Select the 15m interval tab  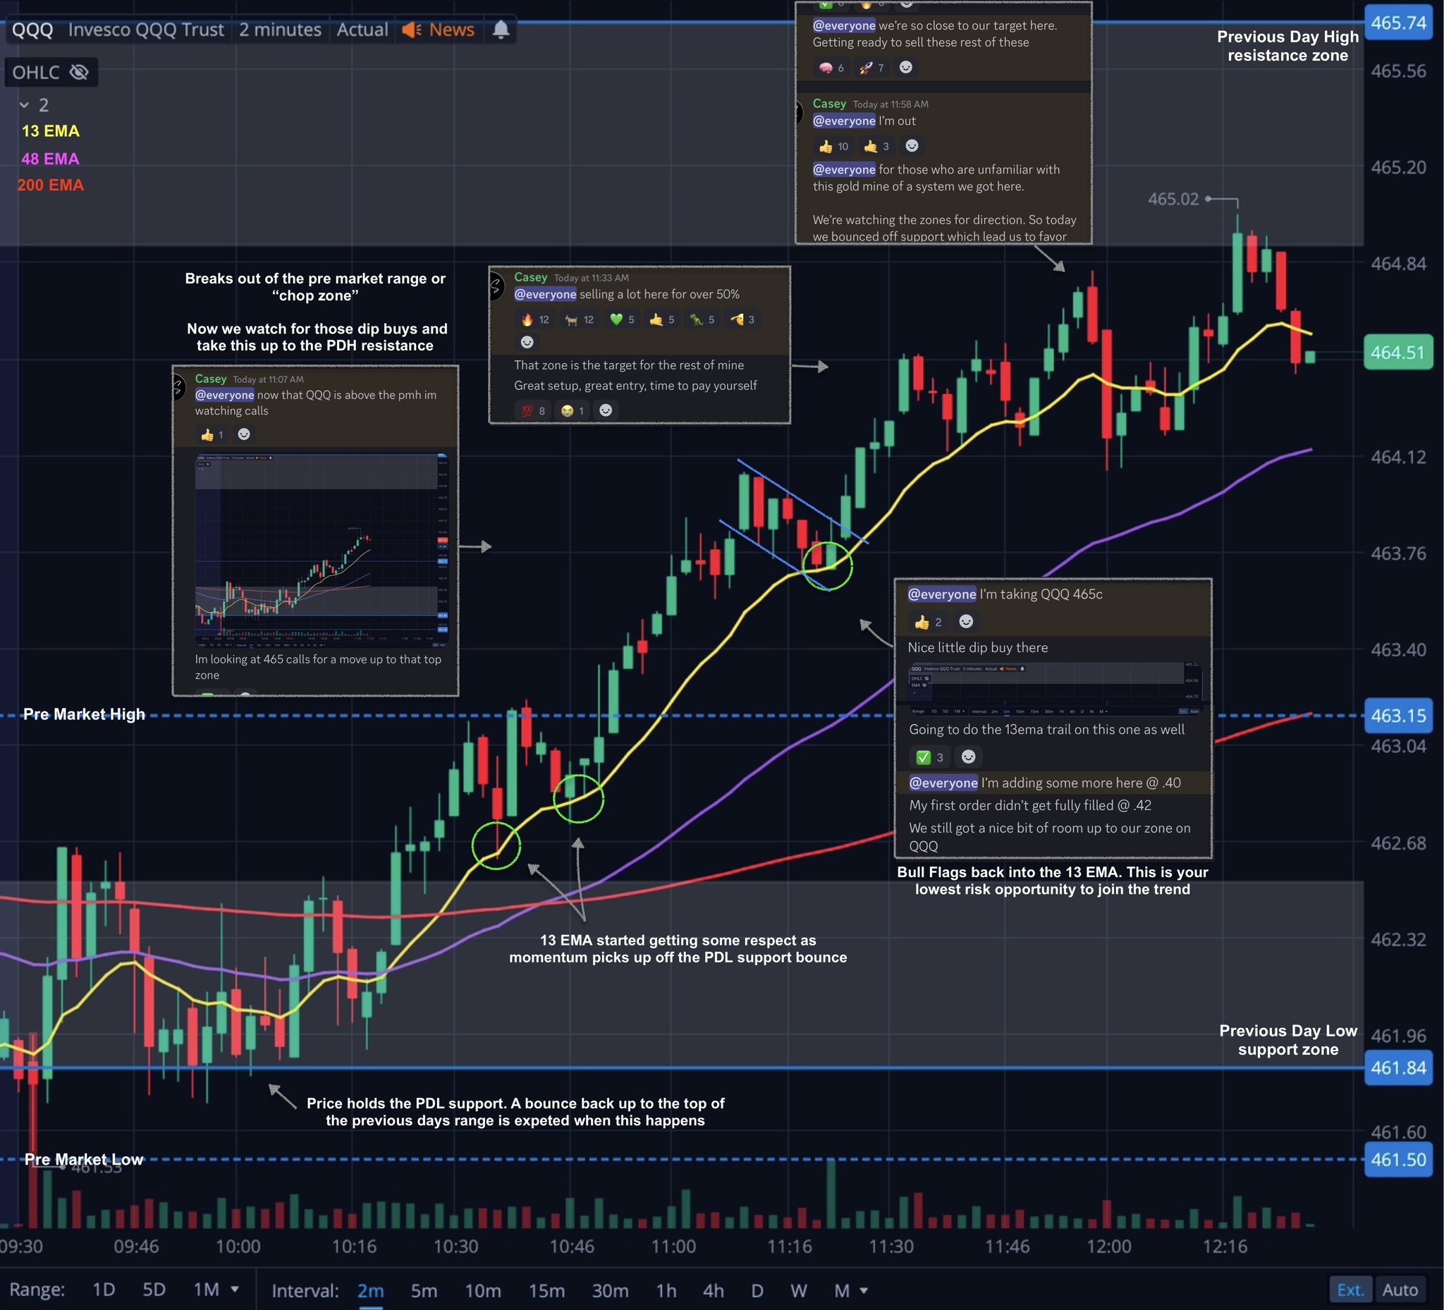click(546, 1291)
